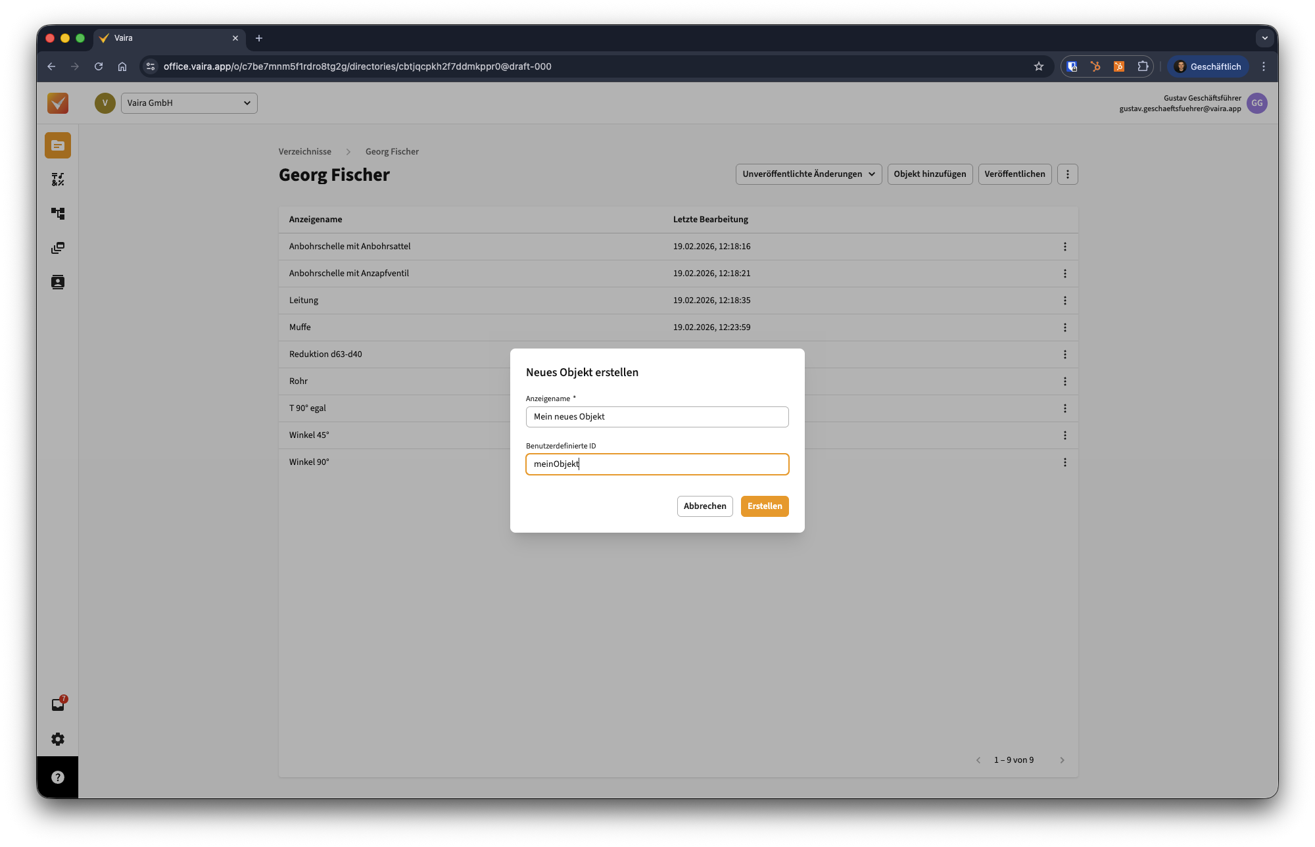Open the GG user avatar menu

point(1256,103)
